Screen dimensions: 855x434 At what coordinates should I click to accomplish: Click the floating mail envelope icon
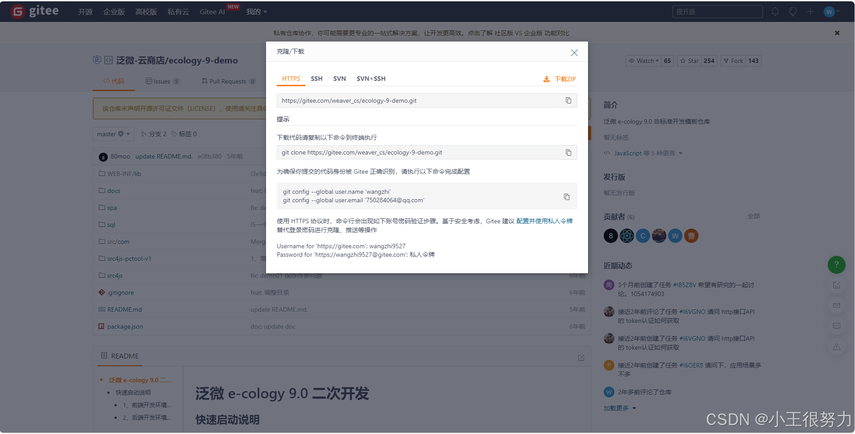tap(837, 305)
